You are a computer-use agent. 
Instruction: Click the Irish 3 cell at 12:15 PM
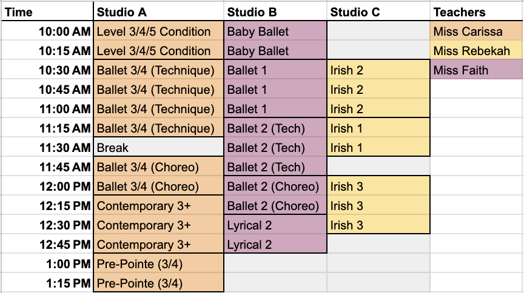coord(378,206)
